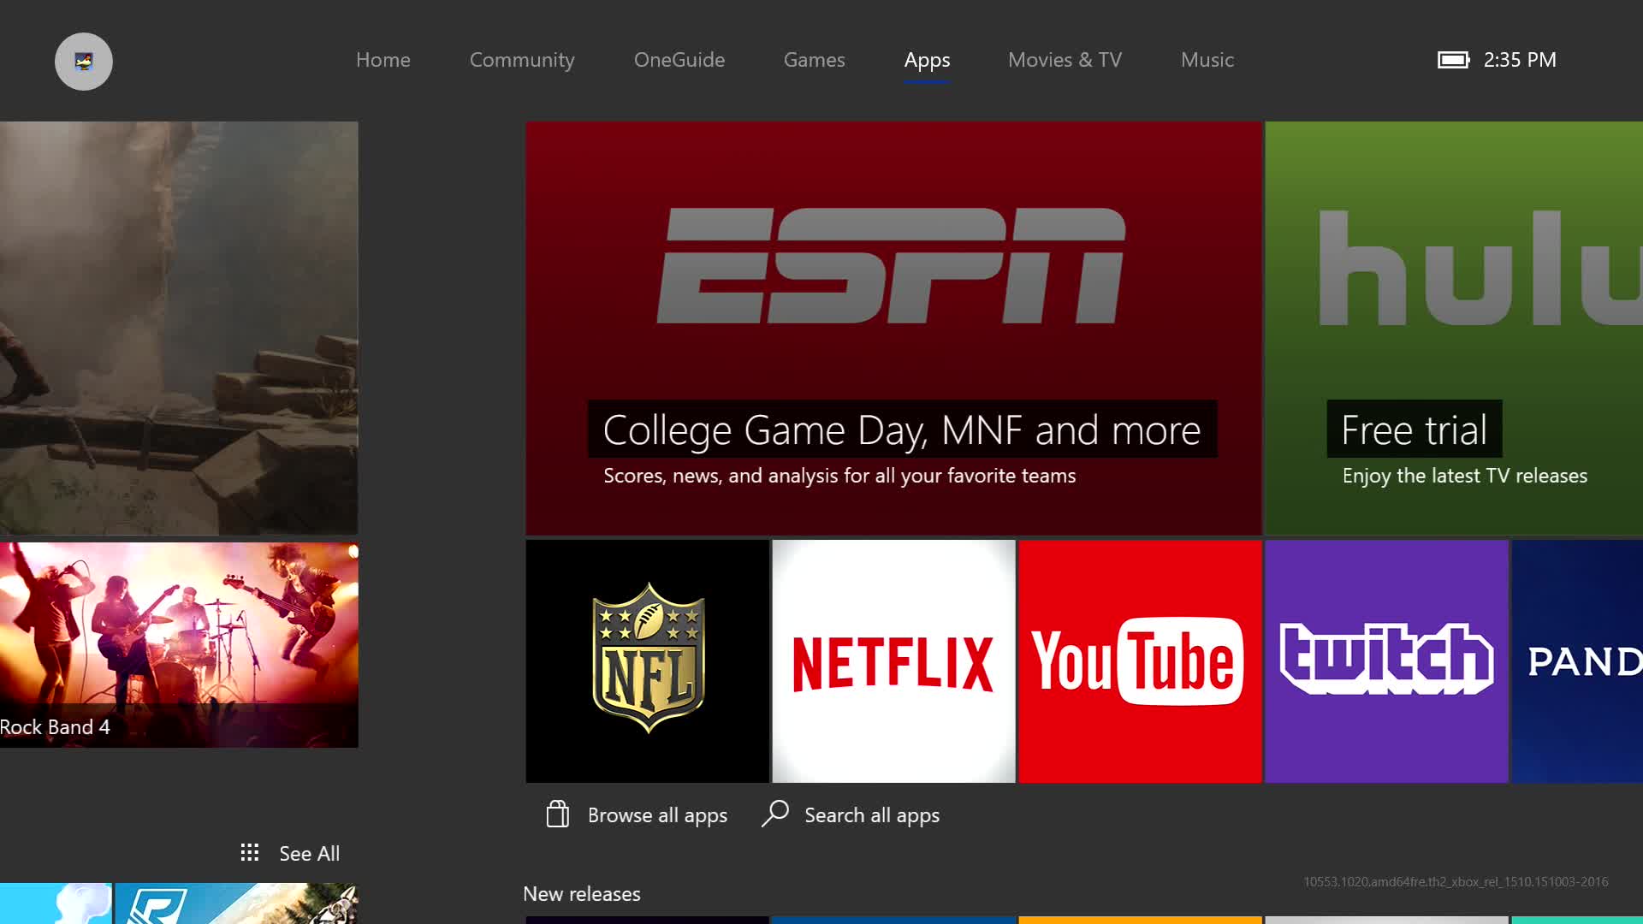1643x924 pixels.
Task: Open the Hulu Free trial banner
Action: pos(1454,329)
